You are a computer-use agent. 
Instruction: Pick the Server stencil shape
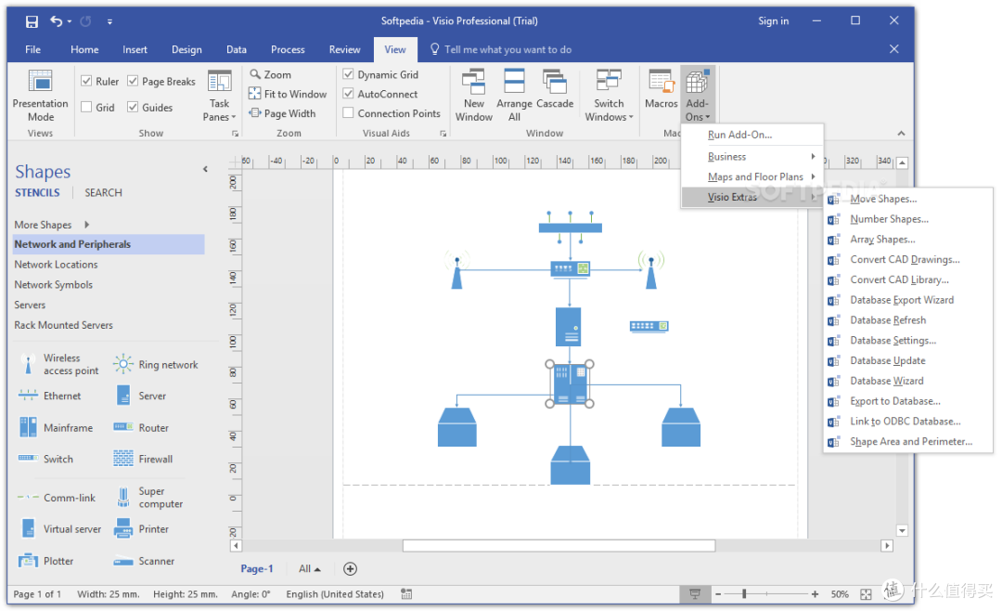[x=141, y=396]
